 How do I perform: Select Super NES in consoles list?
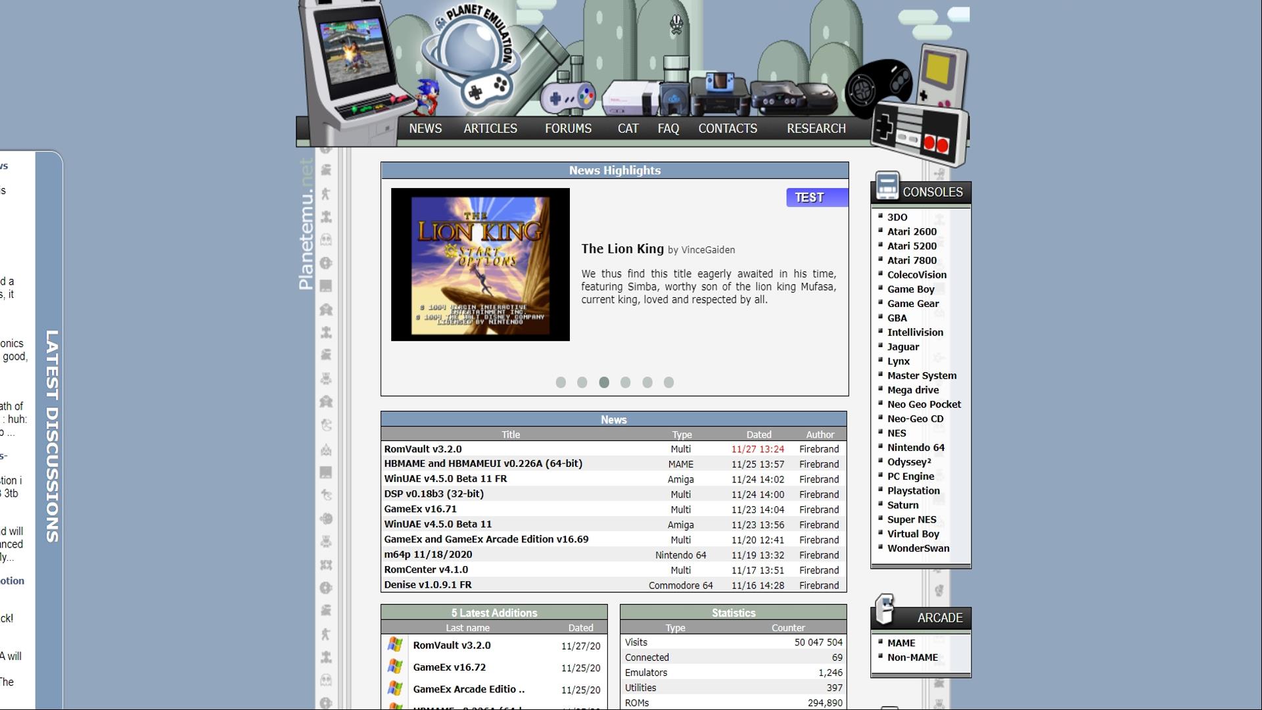912,519
